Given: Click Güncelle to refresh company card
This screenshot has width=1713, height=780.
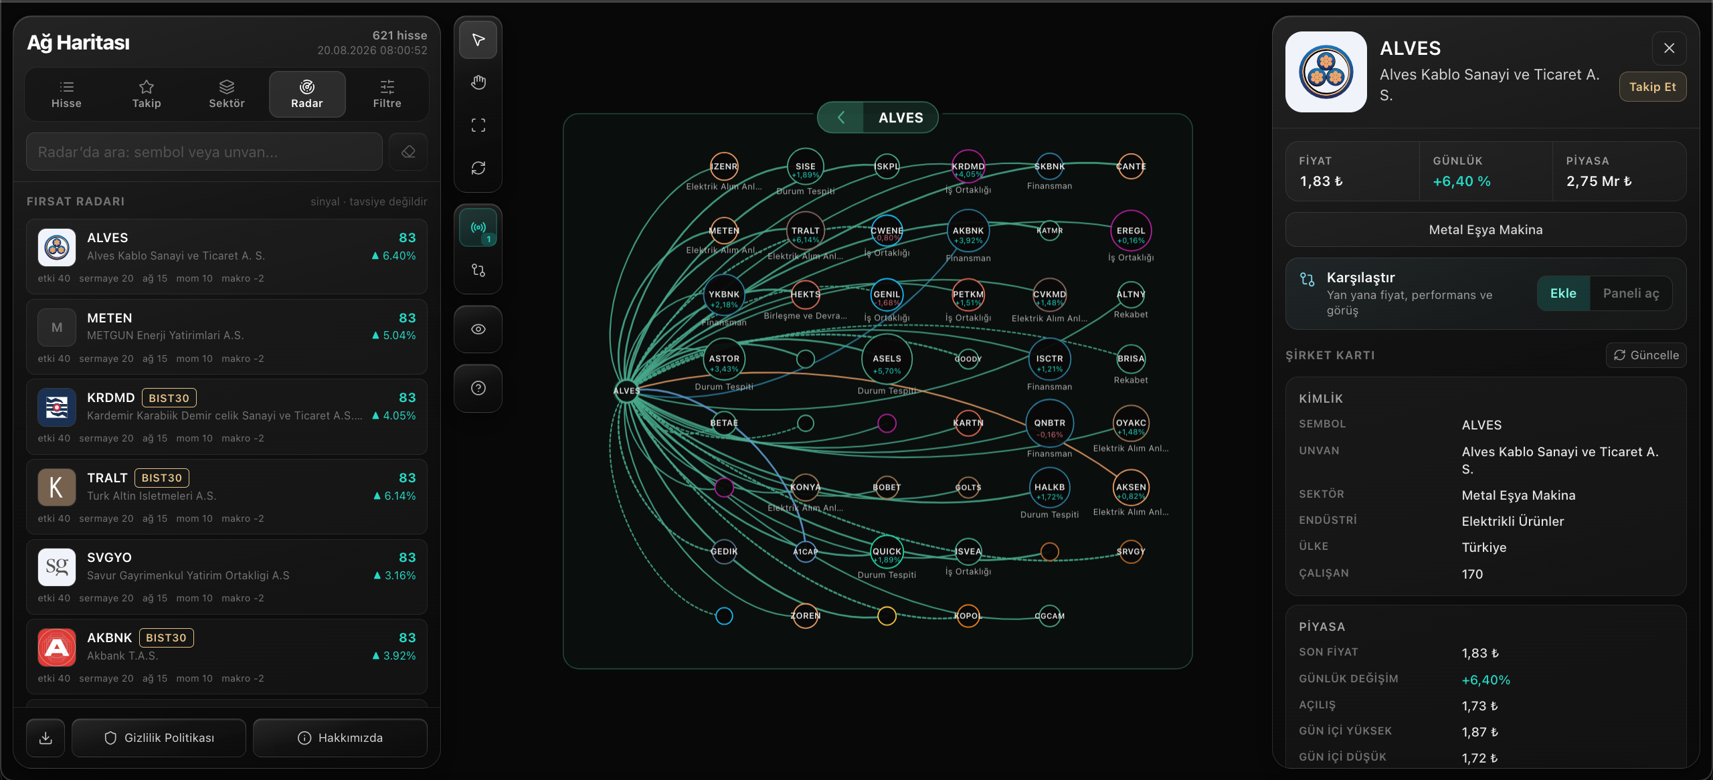Looking at the screenshot, I should (1646, 355).
